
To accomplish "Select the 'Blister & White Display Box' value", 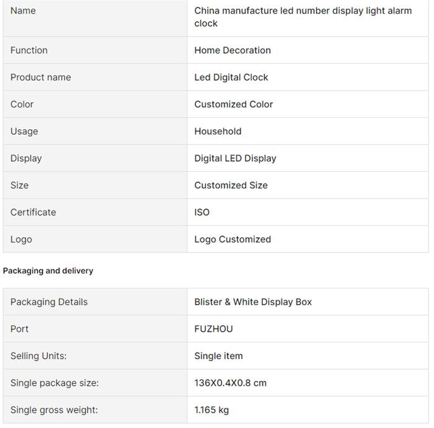I will (253, 302).
